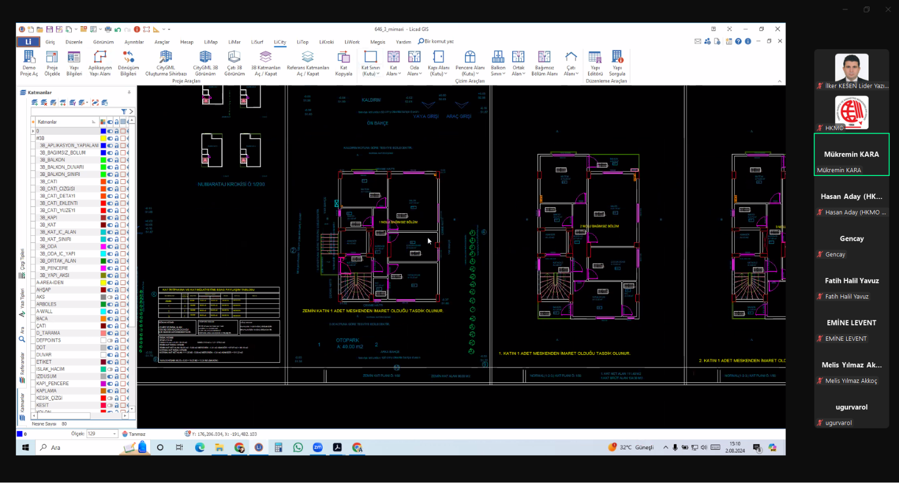Click the add new layer icon in Katmanlar panel
899x483 pixels.
coord(35,102)
